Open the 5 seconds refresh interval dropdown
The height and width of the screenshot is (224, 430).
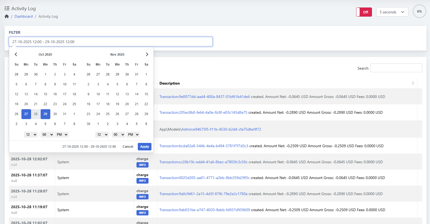click(x=392, y=12)
